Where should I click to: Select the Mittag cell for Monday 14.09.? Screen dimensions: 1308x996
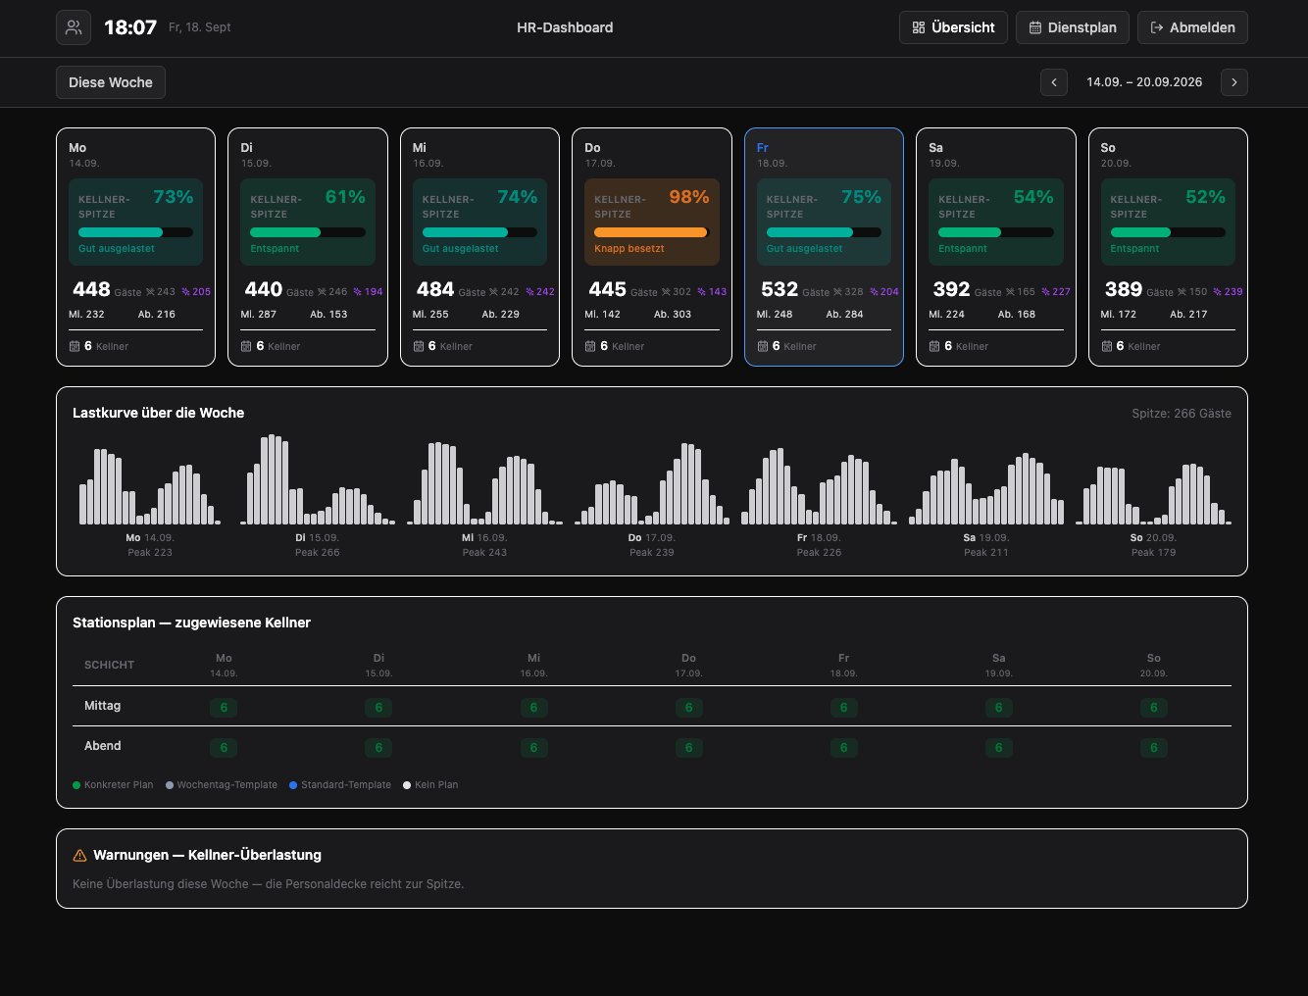224,708
